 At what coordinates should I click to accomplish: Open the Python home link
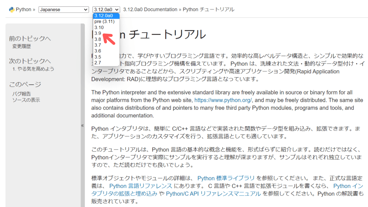(24, 10)
